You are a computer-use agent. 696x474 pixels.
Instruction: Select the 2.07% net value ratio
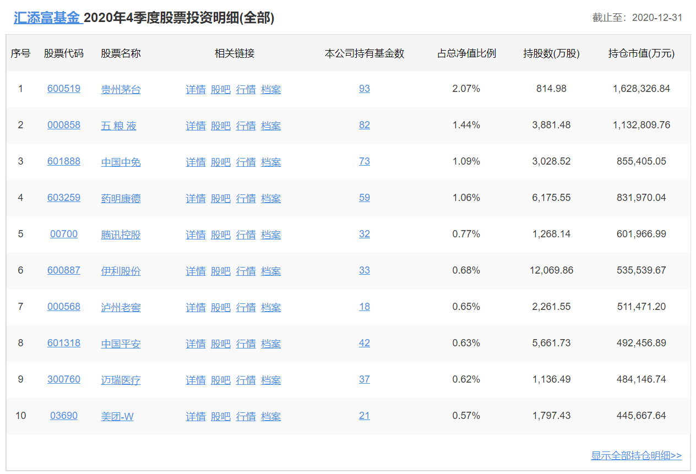[x=466, y=89]
